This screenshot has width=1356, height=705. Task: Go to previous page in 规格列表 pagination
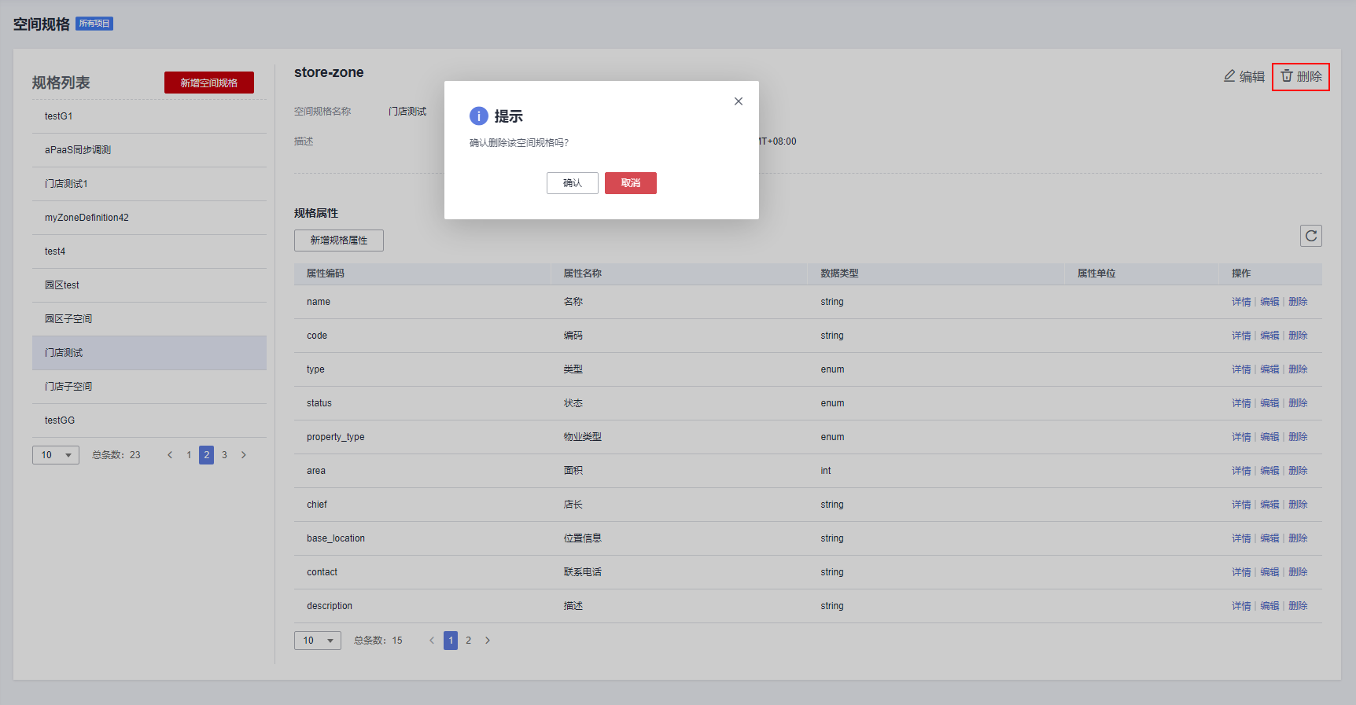coord(170,455)
